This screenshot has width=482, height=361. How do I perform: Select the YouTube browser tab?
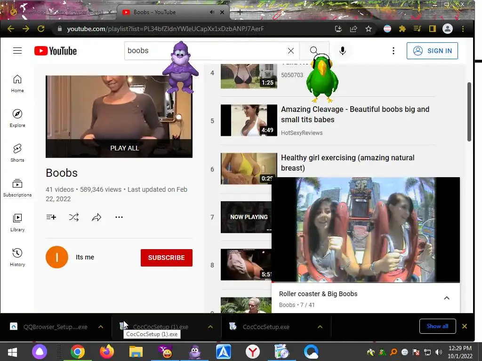[172, 12]
